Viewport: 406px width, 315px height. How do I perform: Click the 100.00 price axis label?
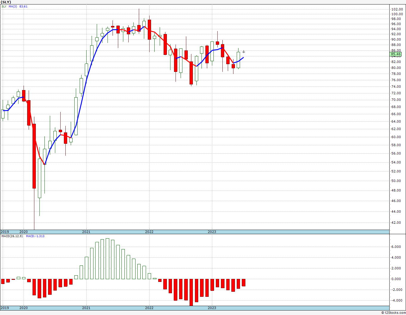(397, 14)
